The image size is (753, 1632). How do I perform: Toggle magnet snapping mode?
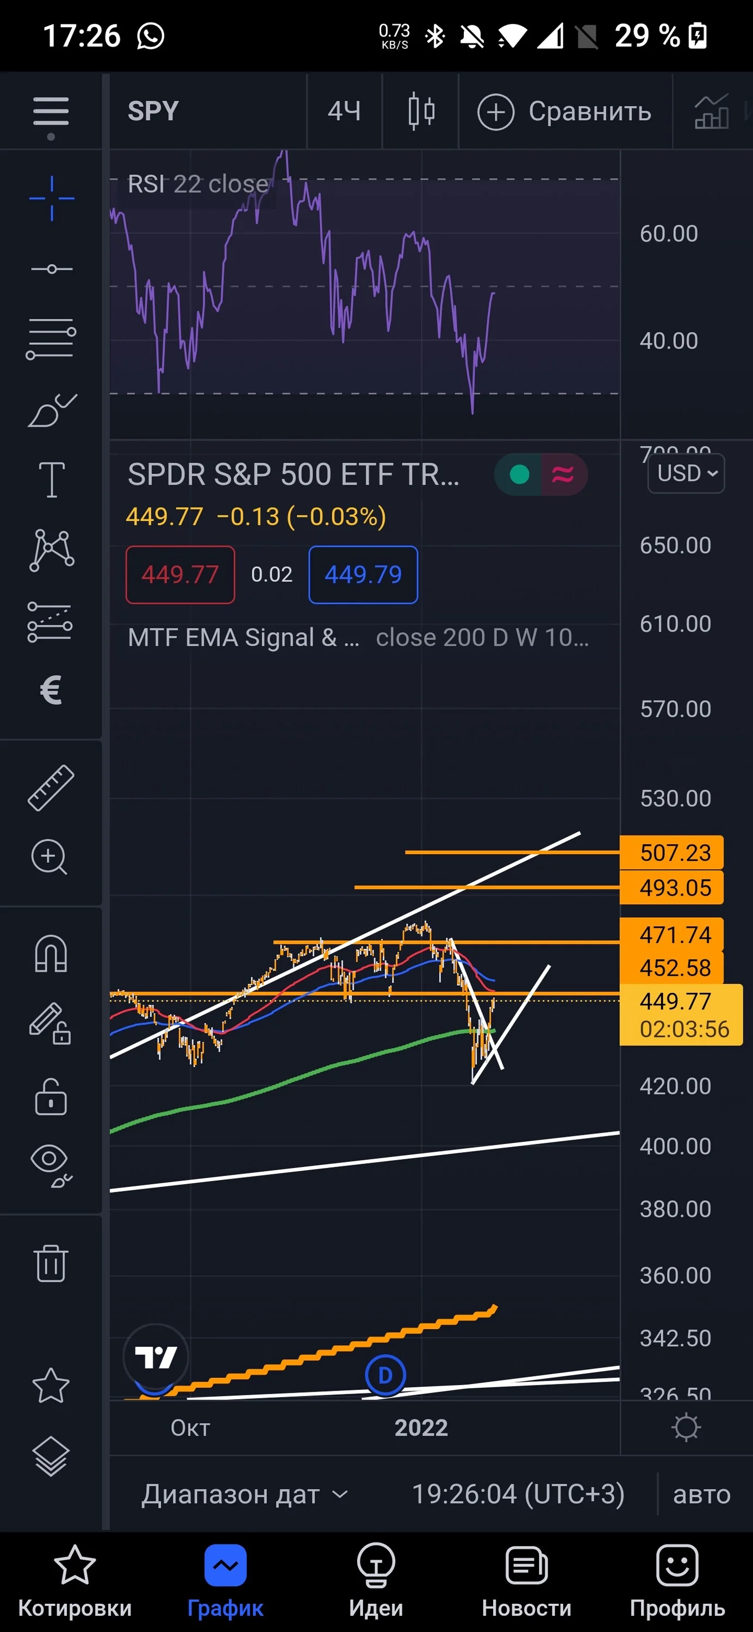[51, 954]
